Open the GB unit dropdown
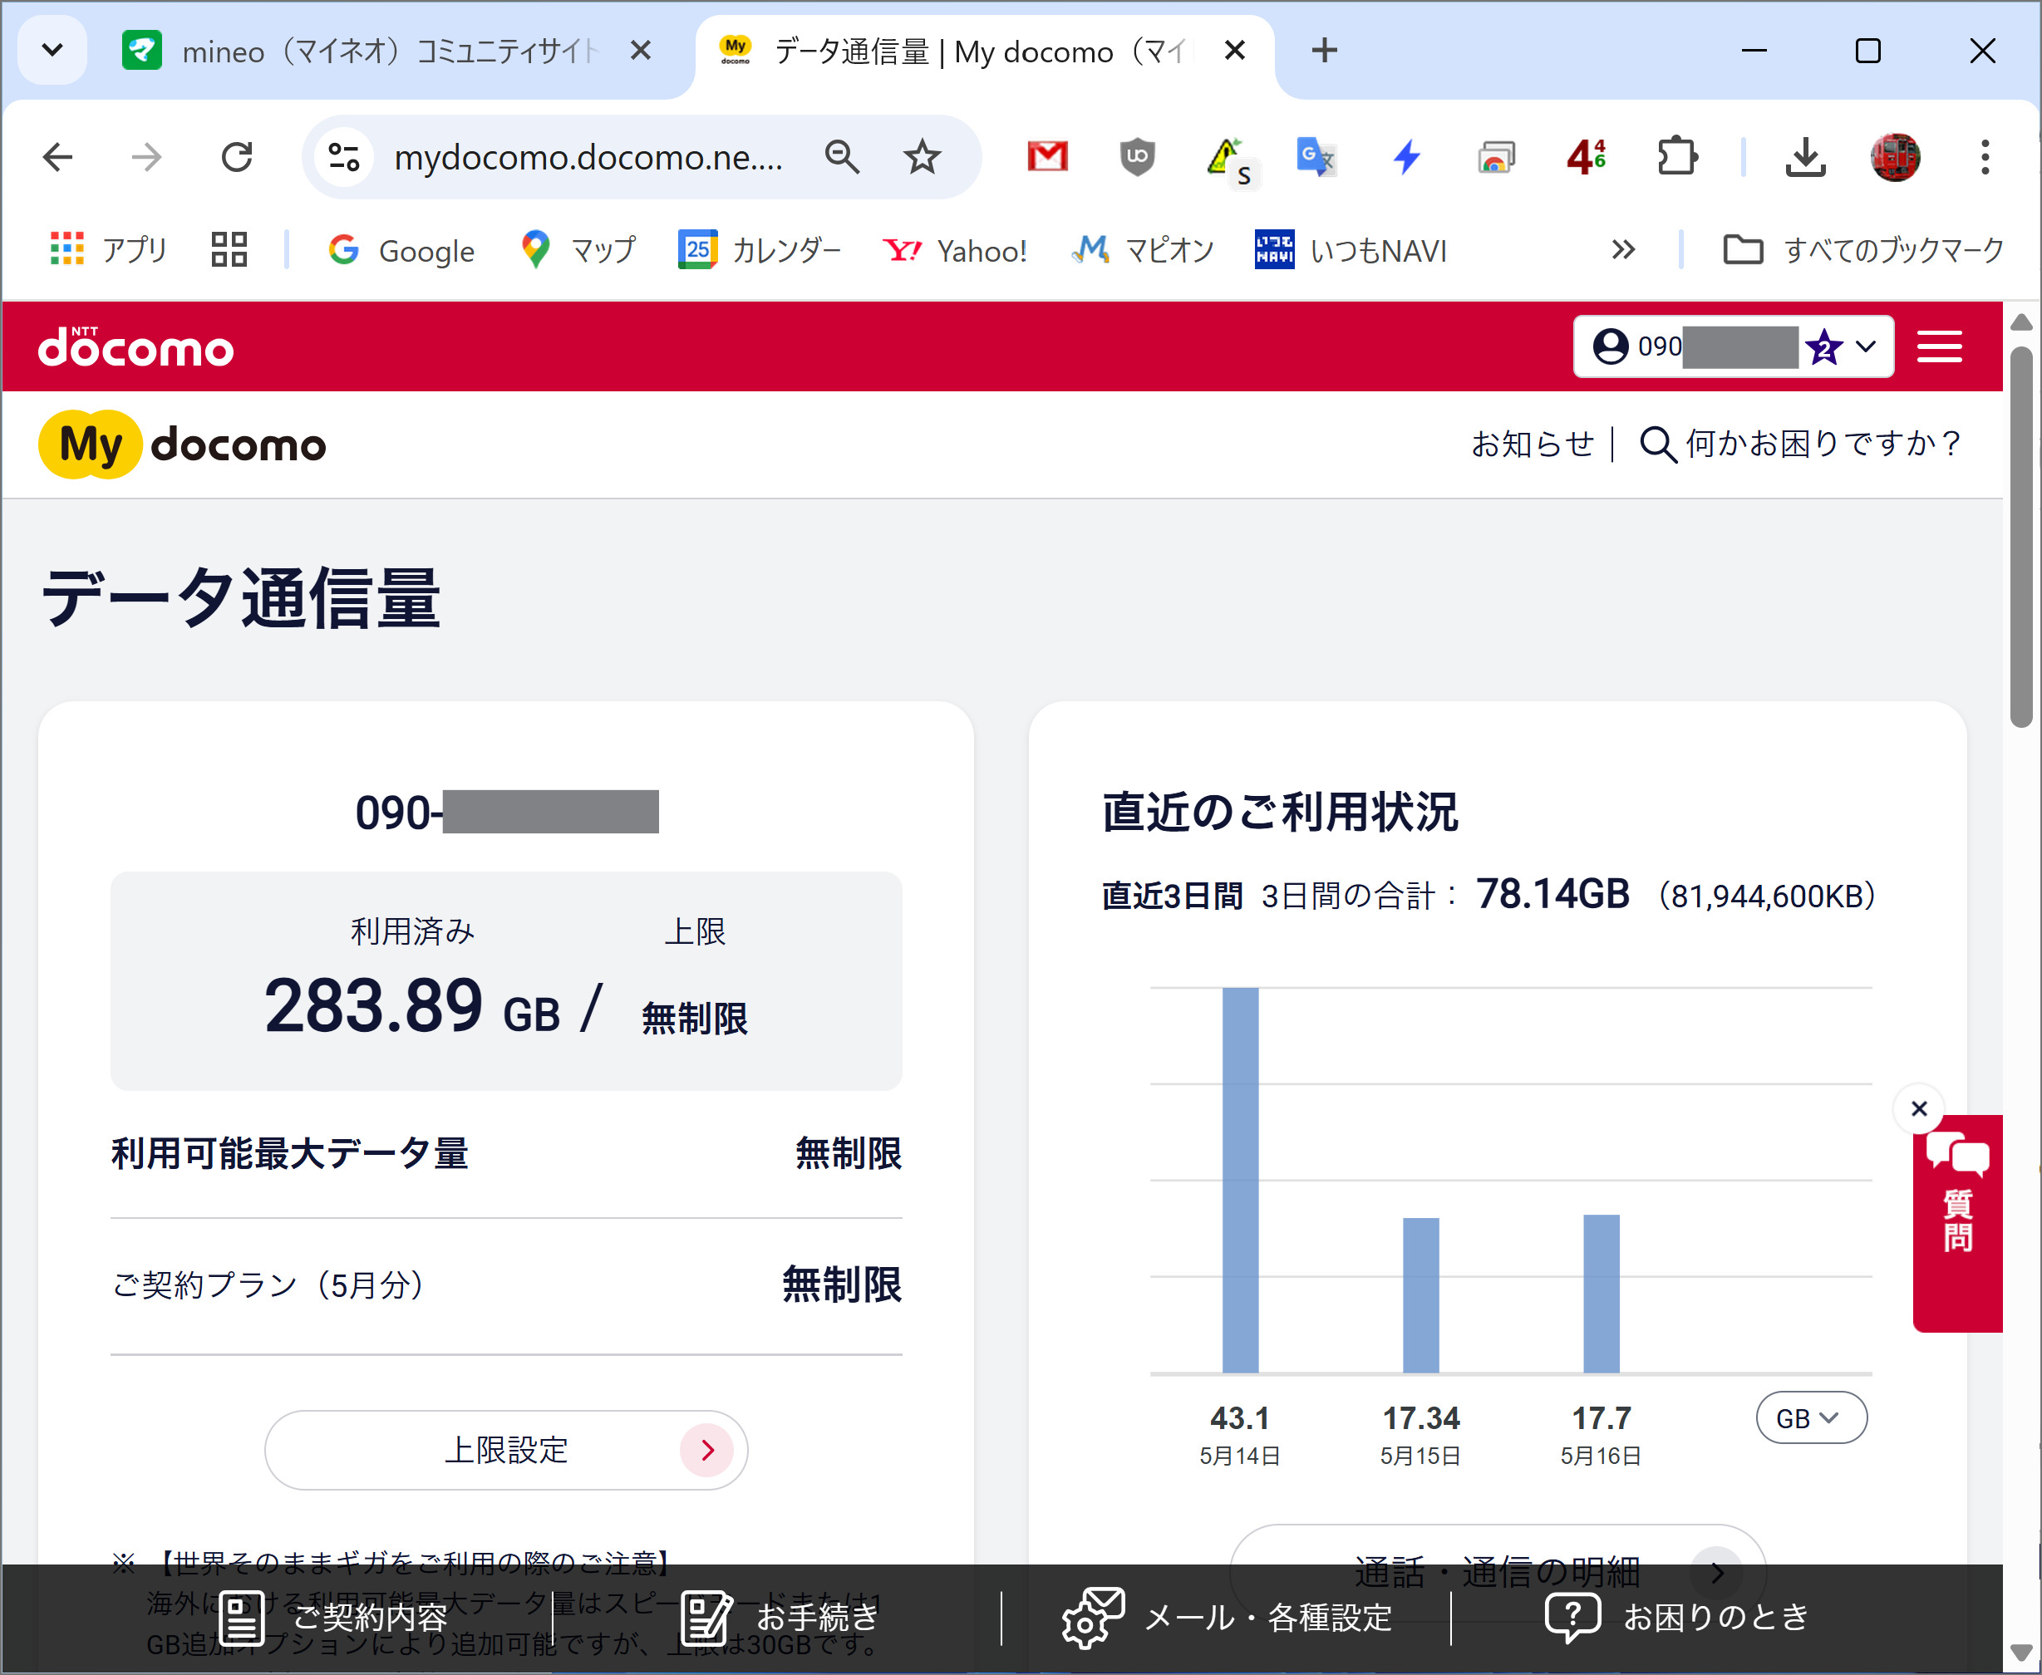 [x=1810, y=1418]
